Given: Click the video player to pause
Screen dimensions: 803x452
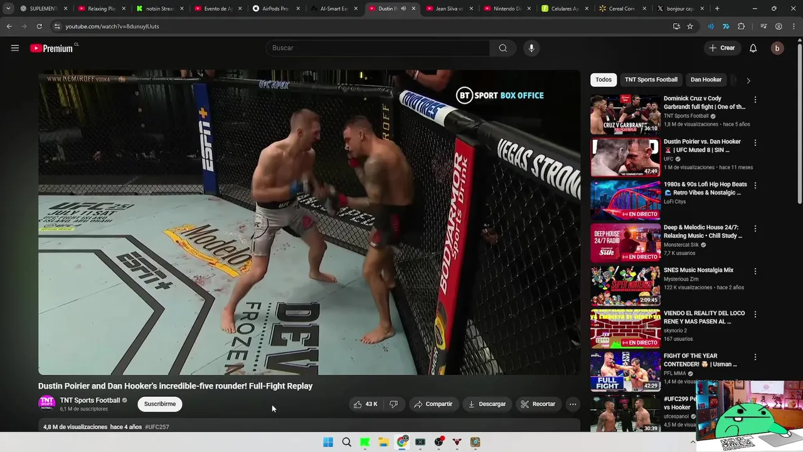Looking at the screenshot, I should click(x=309, y=222).
